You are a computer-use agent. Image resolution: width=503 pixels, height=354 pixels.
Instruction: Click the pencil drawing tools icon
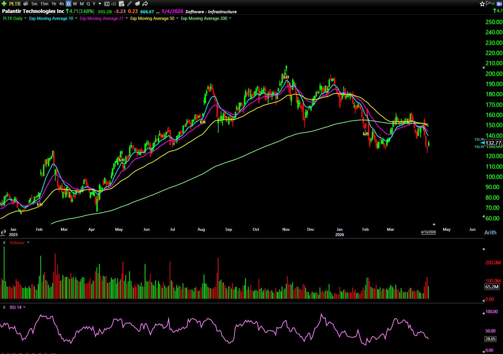point(130,4)
